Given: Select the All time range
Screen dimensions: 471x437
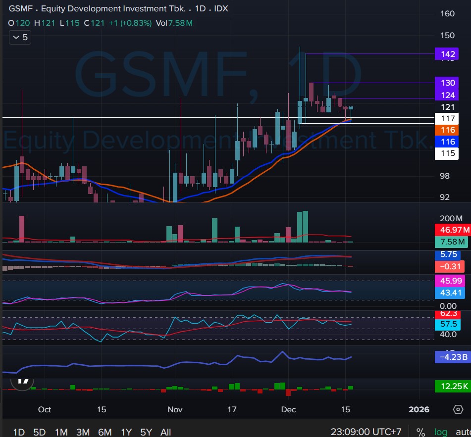Looking at the screenshot, I should (166, 432).
